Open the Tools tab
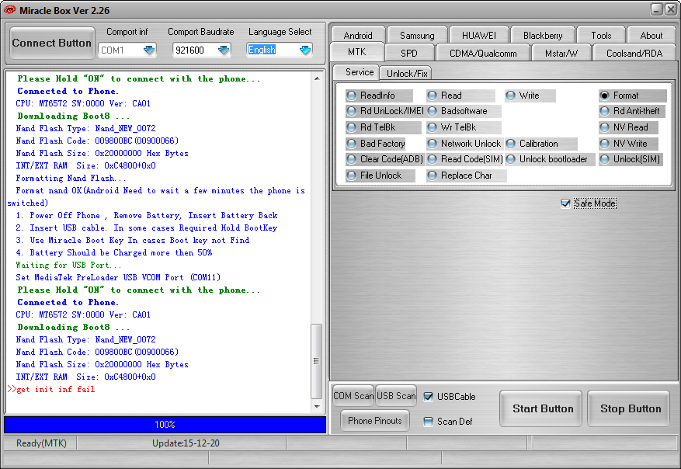The image size is (681, 469). pyautogui.click(x=601, y=35)
